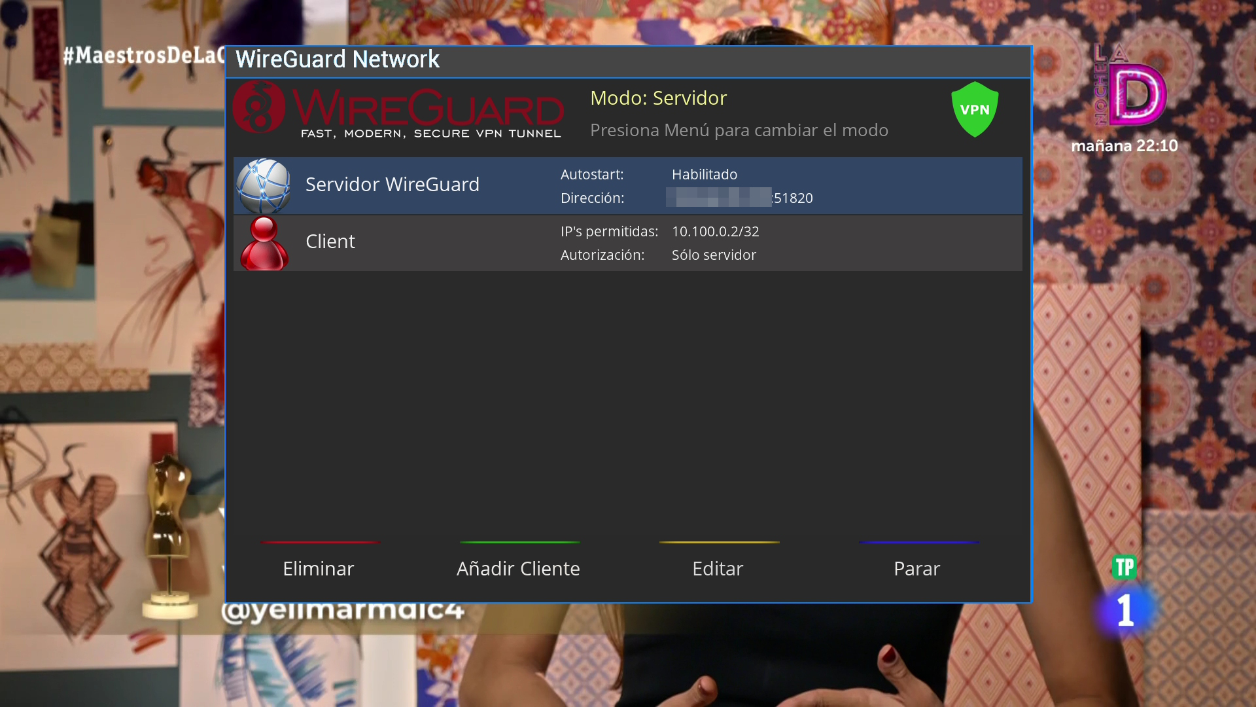The height and width of the screenshot is (707, 1256).
Task: Click the La 1 channel logo
Action: click(1125, 610)
